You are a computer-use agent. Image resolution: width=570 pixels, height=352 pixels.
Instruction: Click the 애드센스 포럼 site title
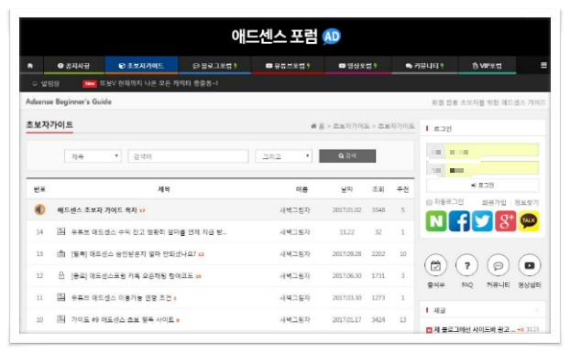(x=274, y=37)
